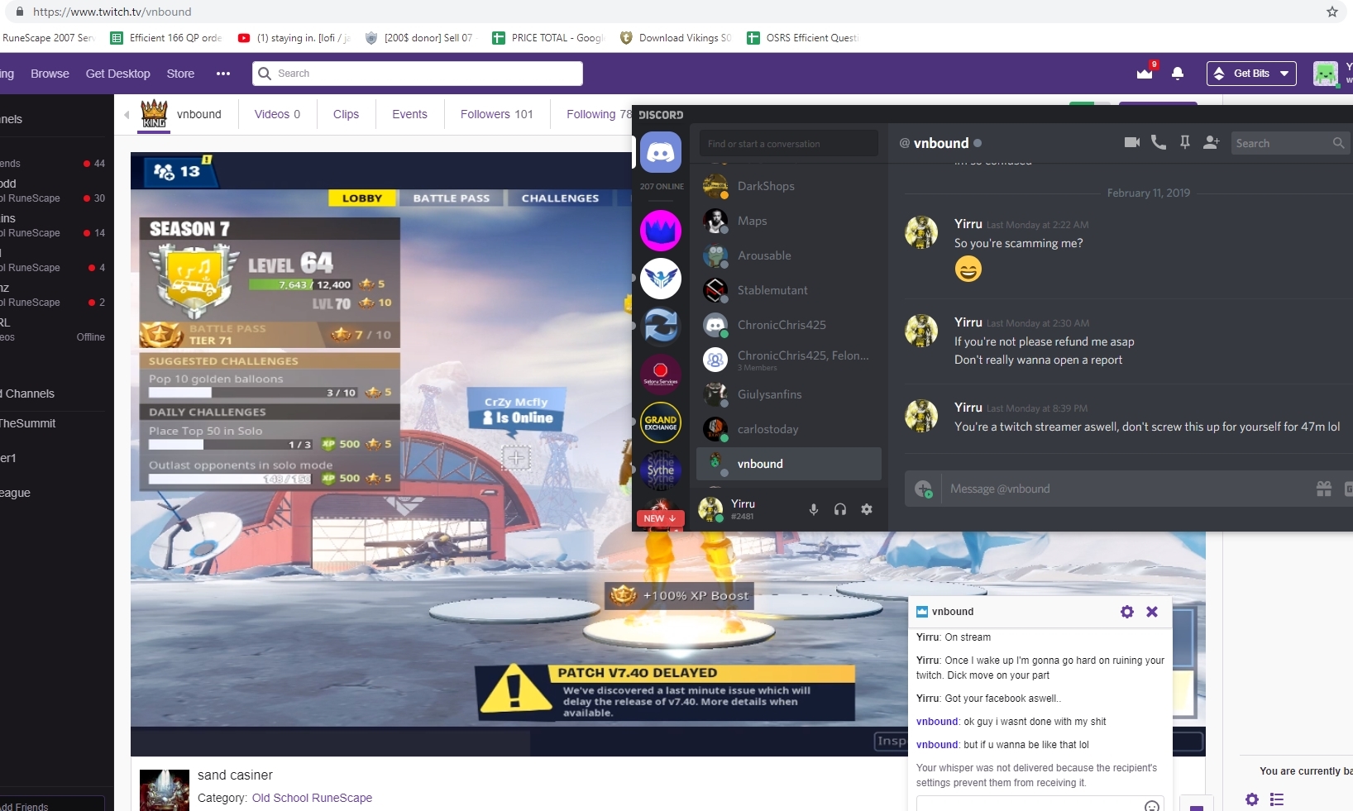Screen dimensions: 1353x811
Task: Click the staying in lofi YouTube bookmark
Action: (294, 38)
